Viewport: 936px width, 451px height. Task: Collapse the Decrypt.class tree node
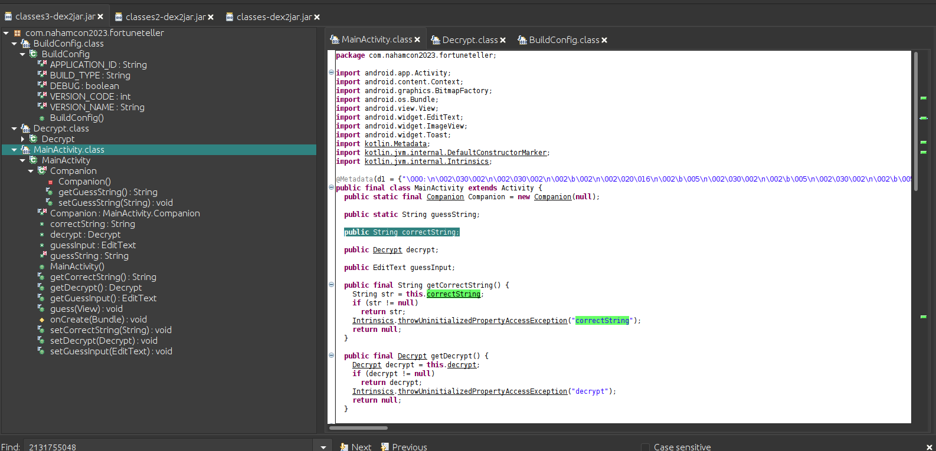coord(14,129)
